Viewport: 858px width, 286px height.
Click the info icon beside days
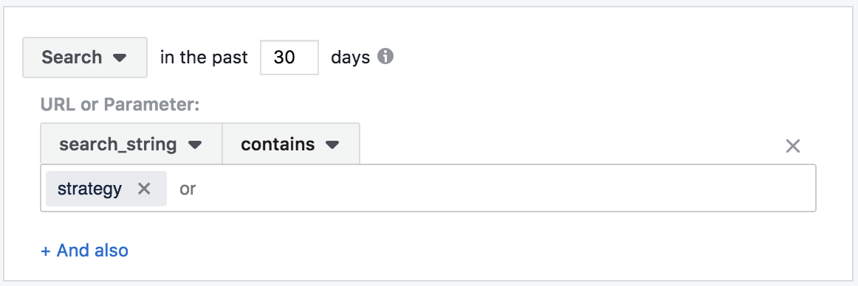coord(385,56)
